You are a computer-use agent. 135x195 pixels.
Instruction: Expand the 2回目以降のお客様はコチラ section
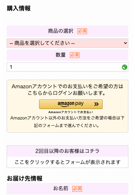tap(67, 151)
